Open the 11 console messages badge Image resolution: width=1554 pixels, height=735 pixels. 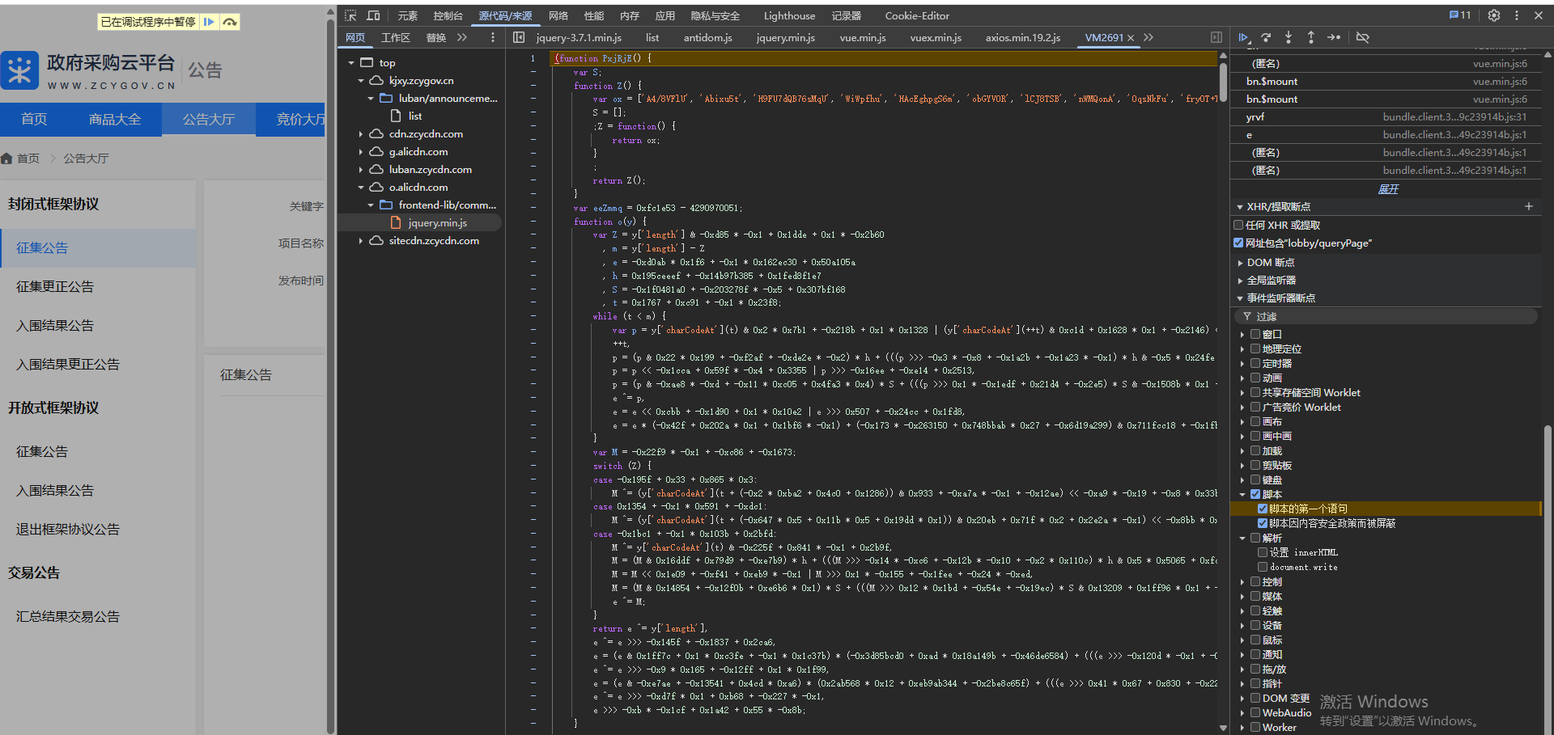1460,15
